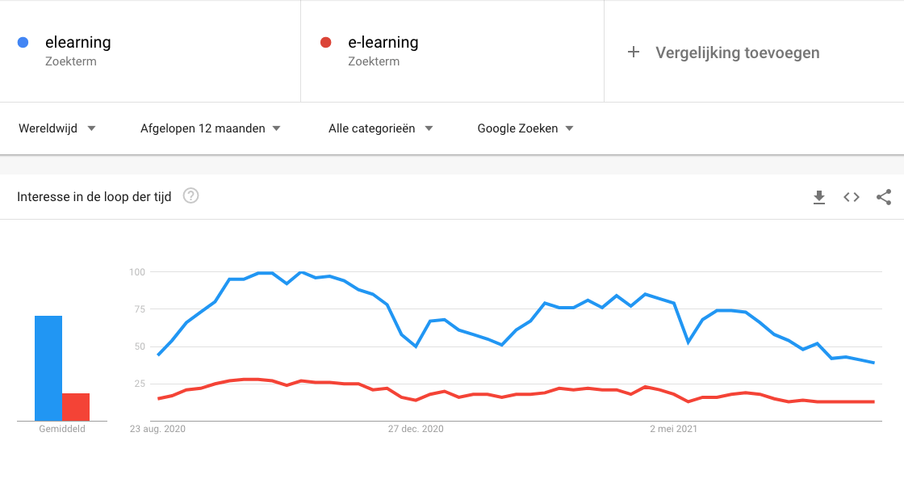Click the 2 mei 2021 axis date

point(673,429)
